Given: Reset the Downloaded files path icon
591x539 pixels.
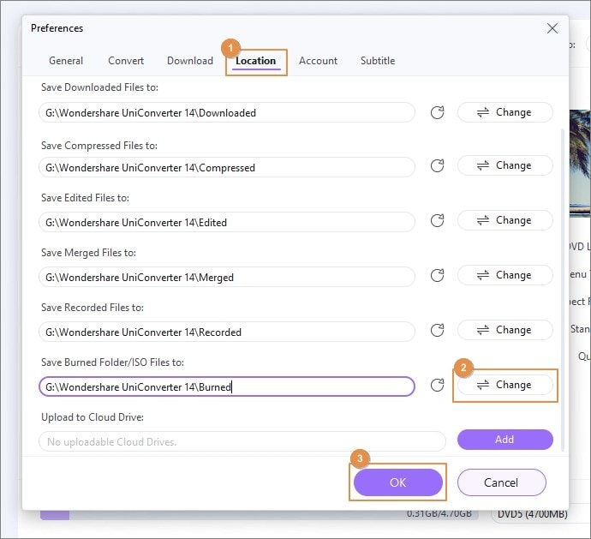Looking at the screenshot, I should coord(437,112).
